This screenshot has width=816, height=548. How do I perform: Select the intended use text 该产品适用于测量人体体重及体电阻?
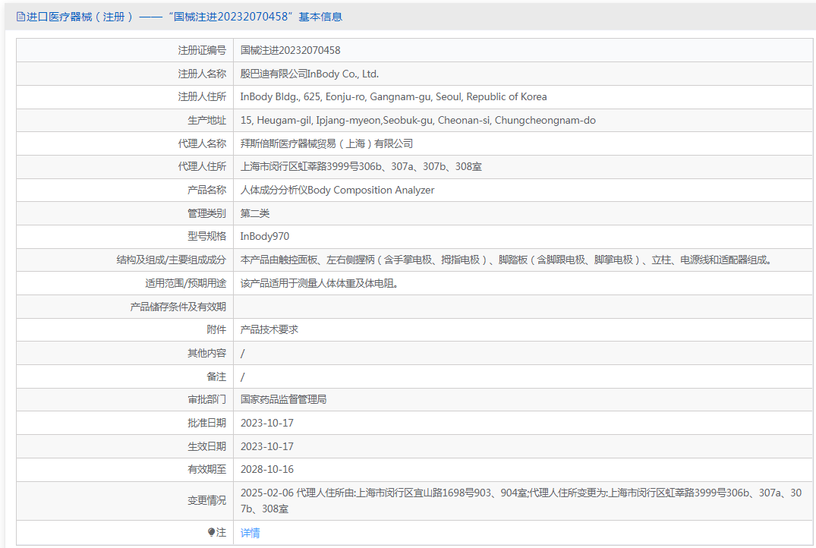pos(320,284)
